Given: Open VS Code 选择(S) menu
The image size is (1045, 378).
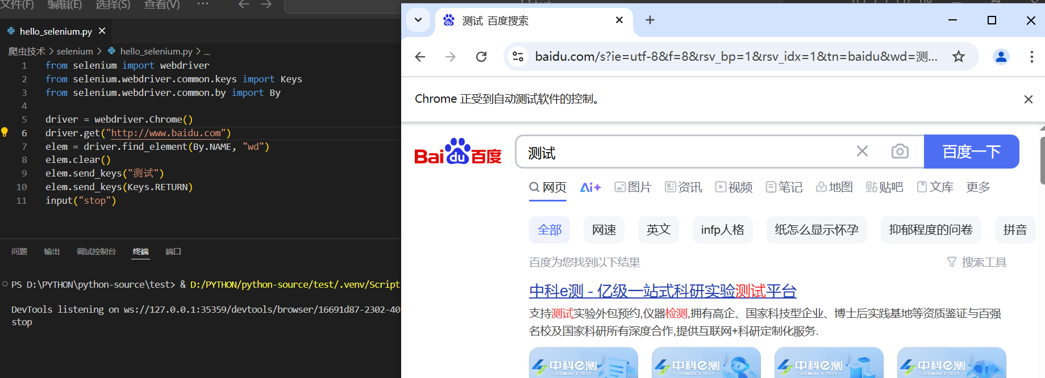Looking at the screenshot, I should coord(113,5).
